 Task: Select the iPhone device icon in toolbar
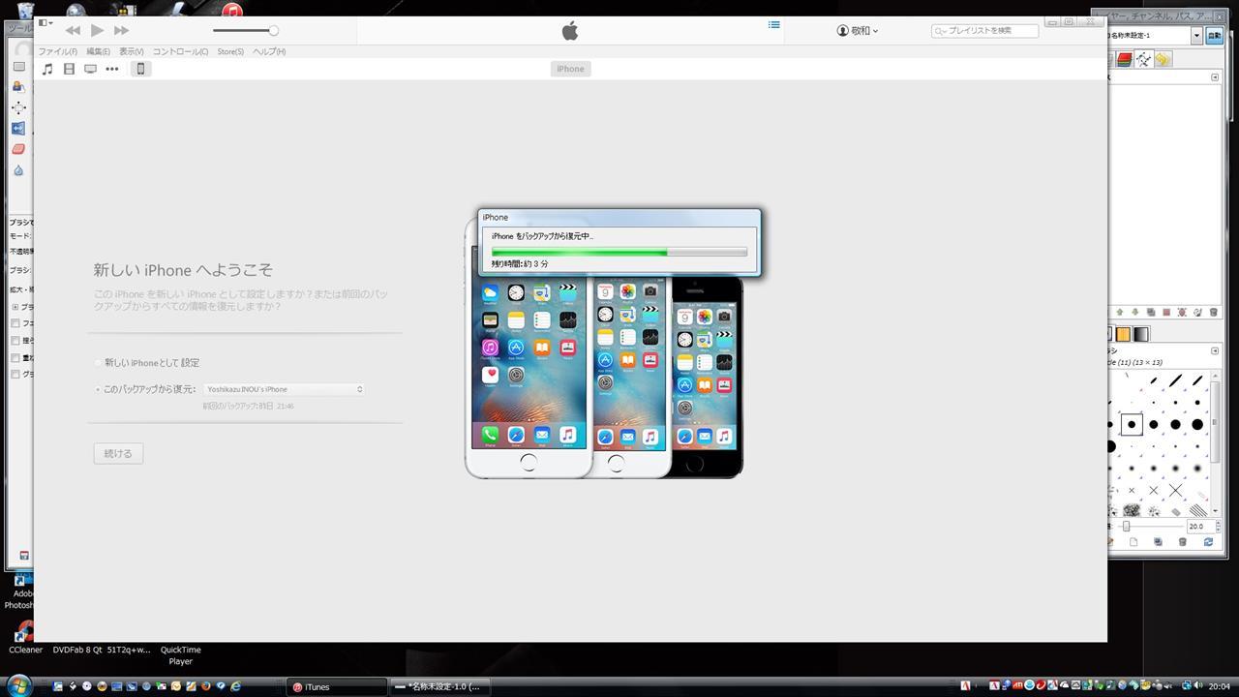point(140,69)
